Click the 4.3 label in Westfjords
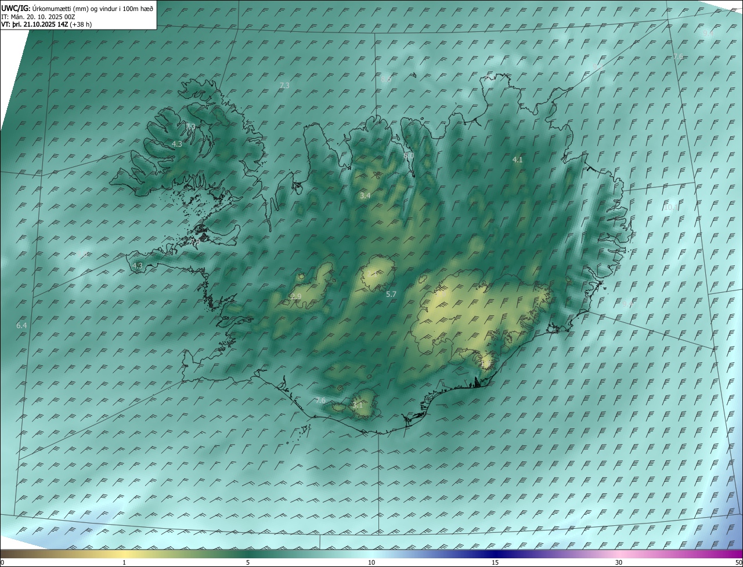 pos(177,144)
